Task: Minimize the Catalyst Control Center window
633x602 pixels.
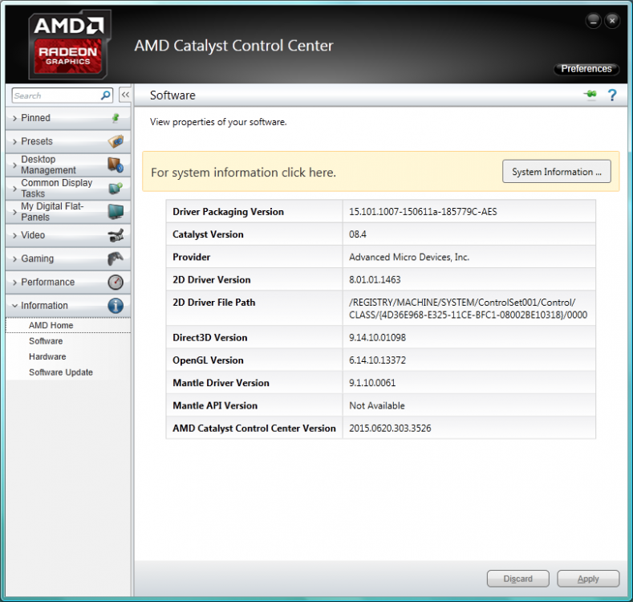Action: click(x=593, y=21)
